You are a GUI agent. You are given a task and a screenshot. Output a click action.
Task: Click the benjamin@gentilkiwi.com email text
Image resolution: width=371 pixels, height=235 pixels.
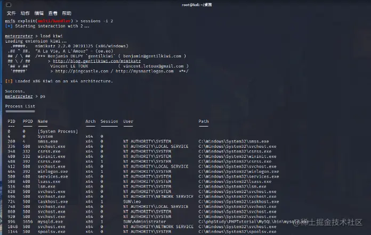(152, 56)
